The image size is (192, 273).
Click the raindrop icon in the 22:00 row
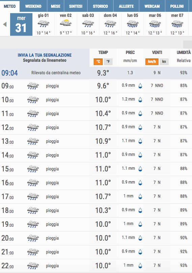pyautogui.click(x=140, y=266)
